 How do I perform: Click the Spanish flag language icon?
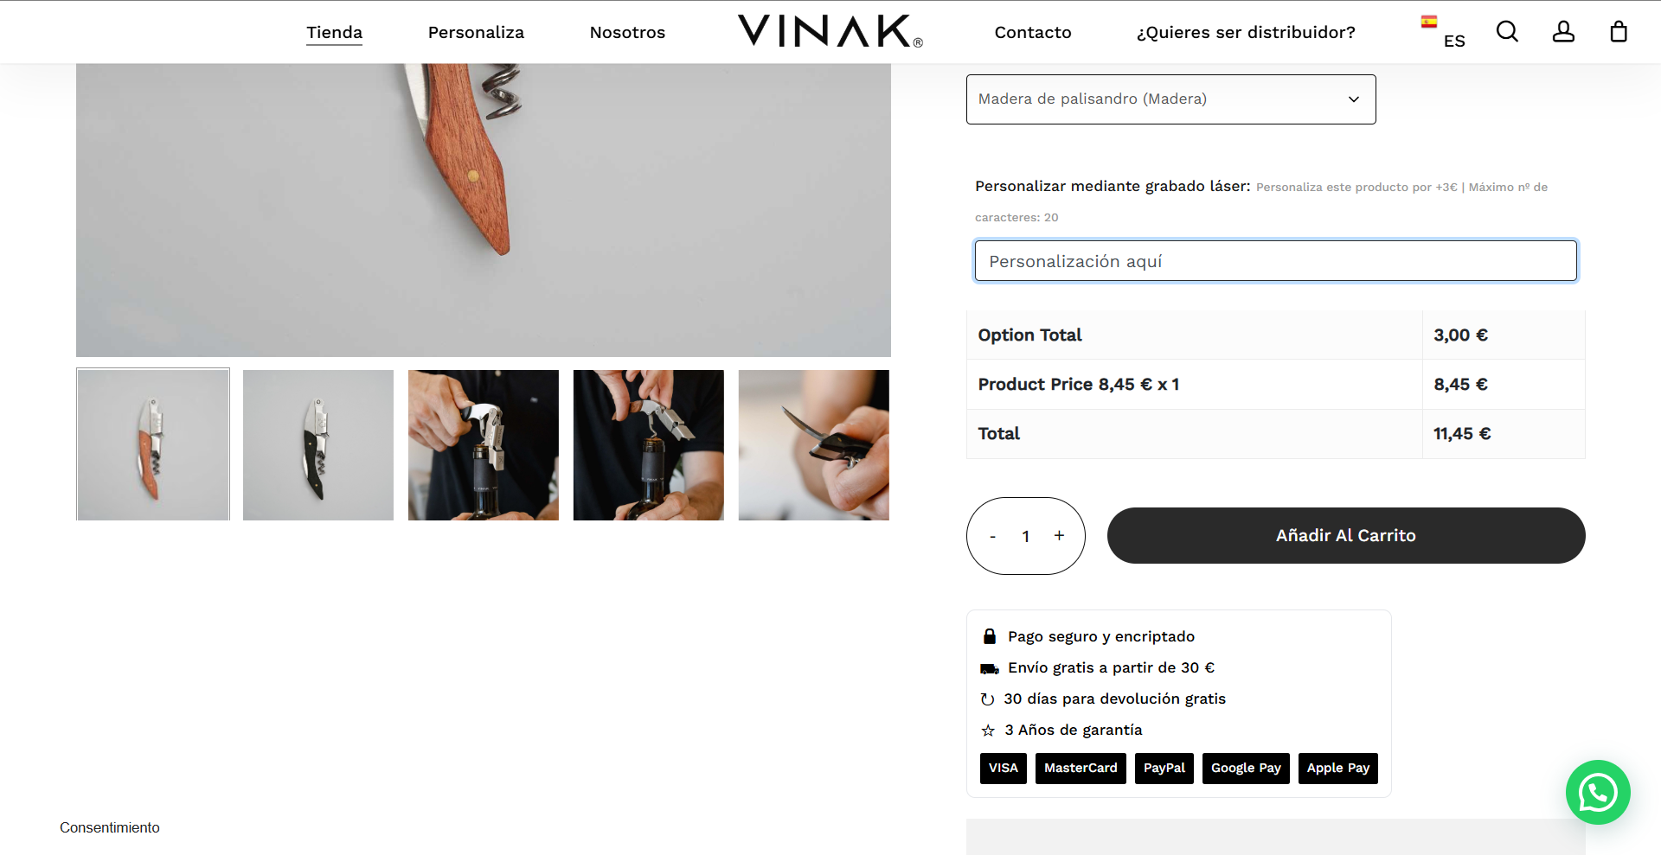1429,22
